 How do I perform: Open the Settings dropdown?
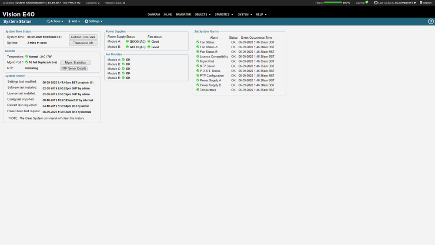tap(94, 21)
